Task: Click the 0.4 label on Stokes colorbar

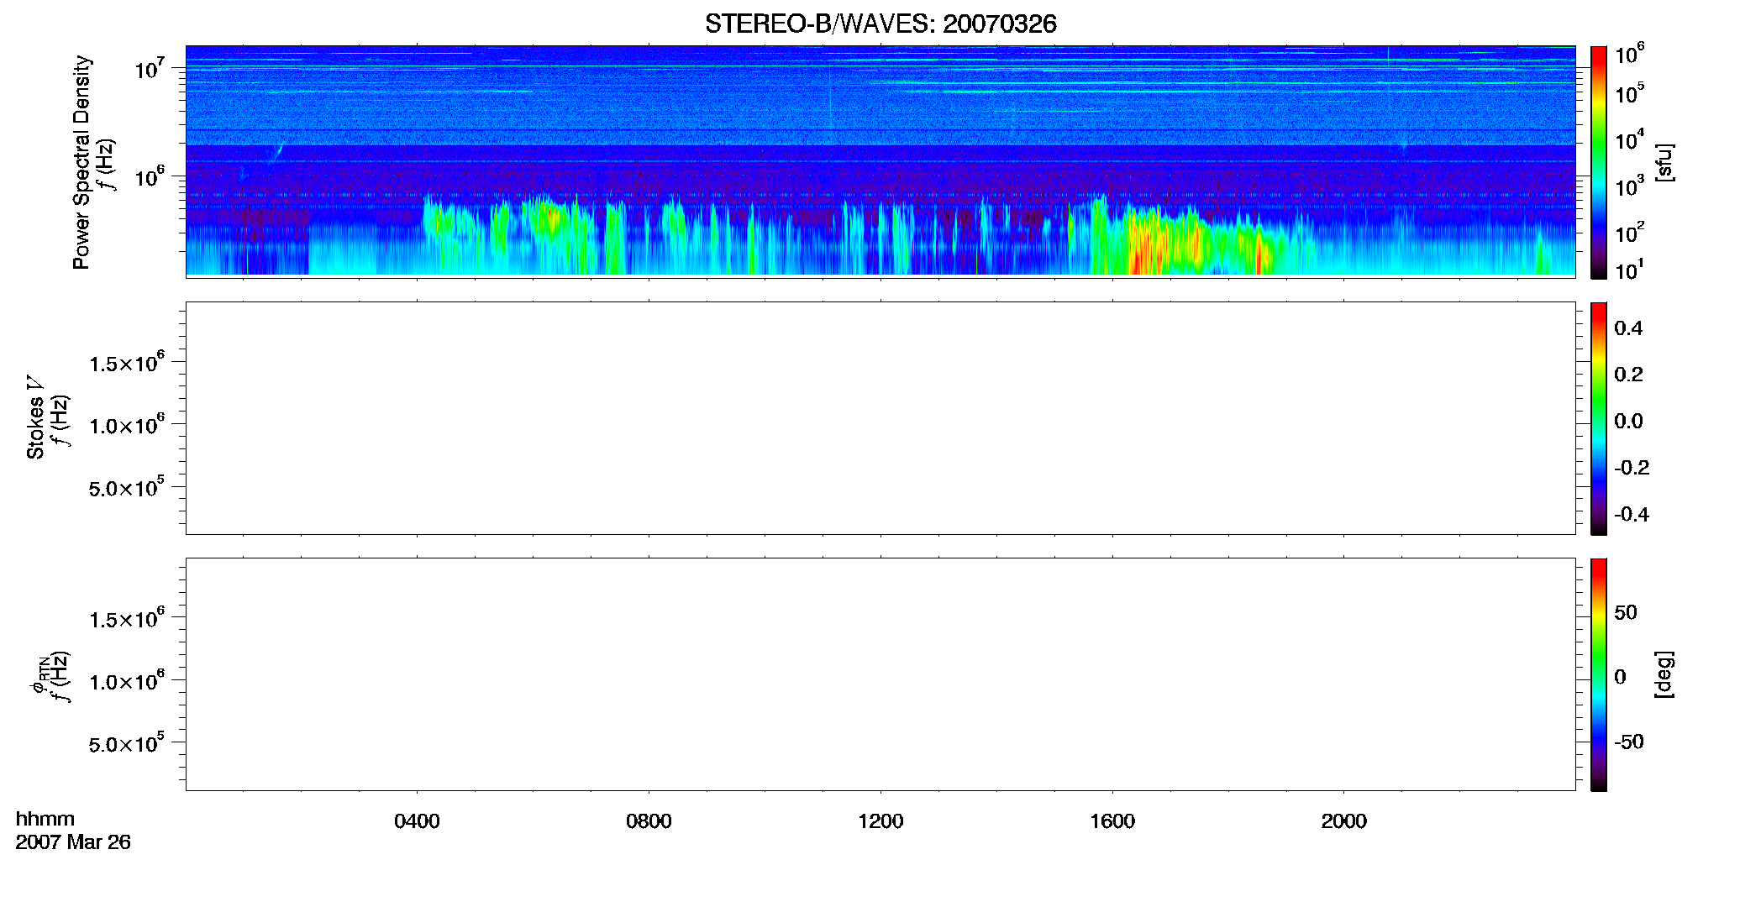Action: click(1628, 328)
